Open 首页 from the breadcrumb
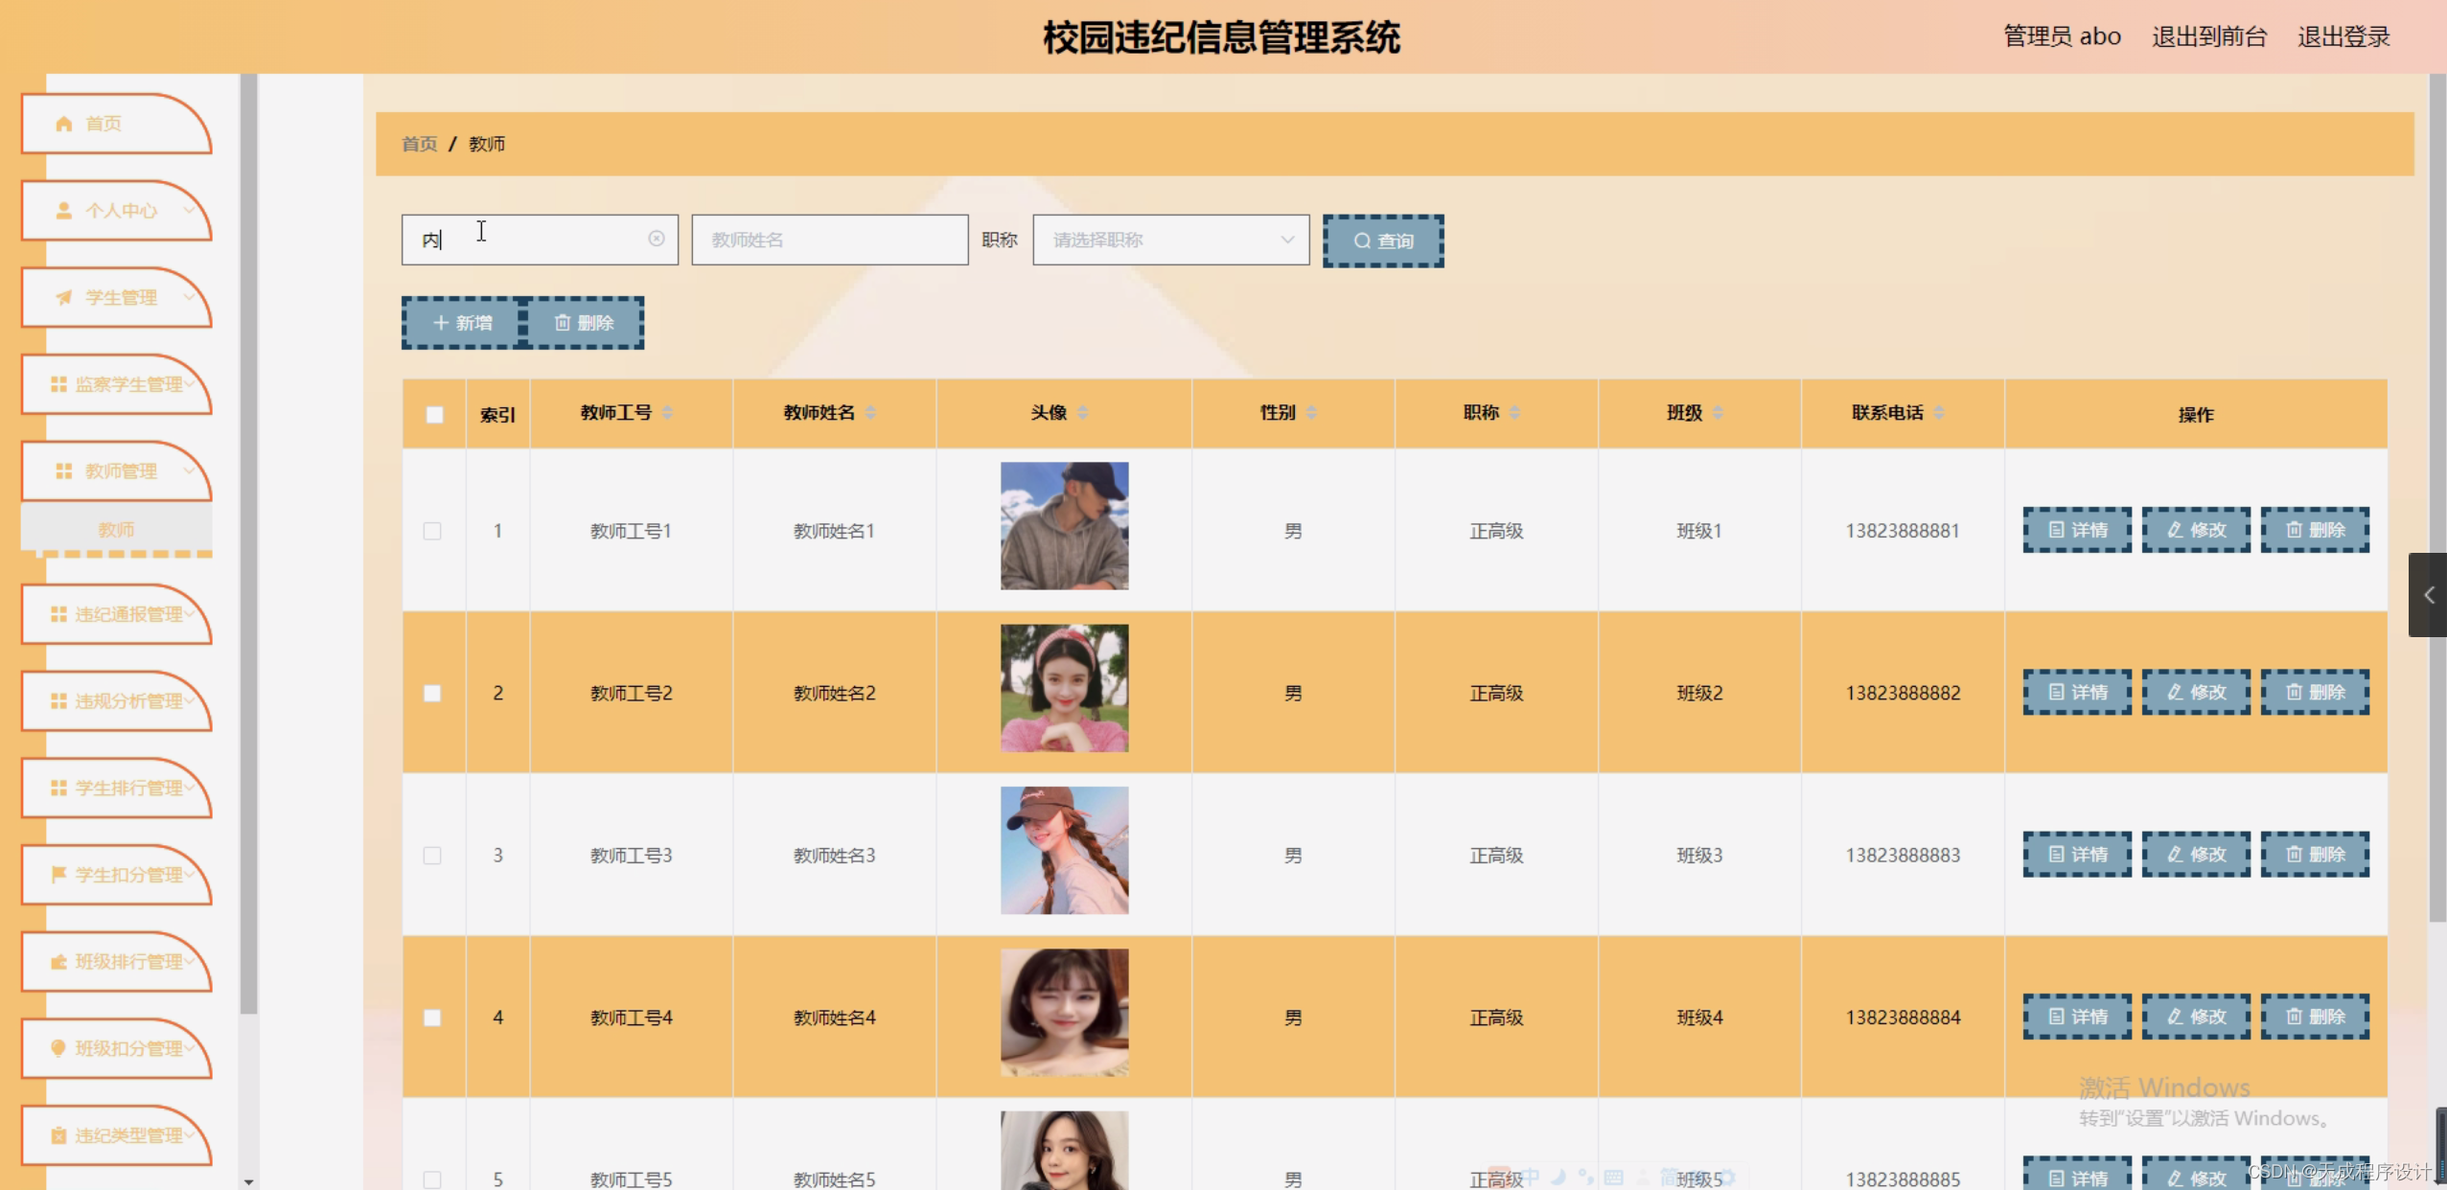This screenshot has width=2447, height=1190. click(x=419, y=144)
